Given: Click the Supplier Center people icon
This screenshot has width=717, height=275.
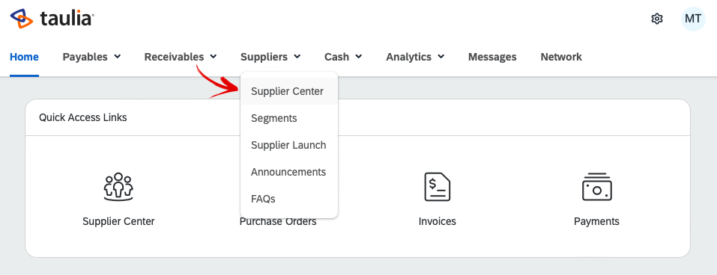Looking at the screenshot, I should click(118, 187).
